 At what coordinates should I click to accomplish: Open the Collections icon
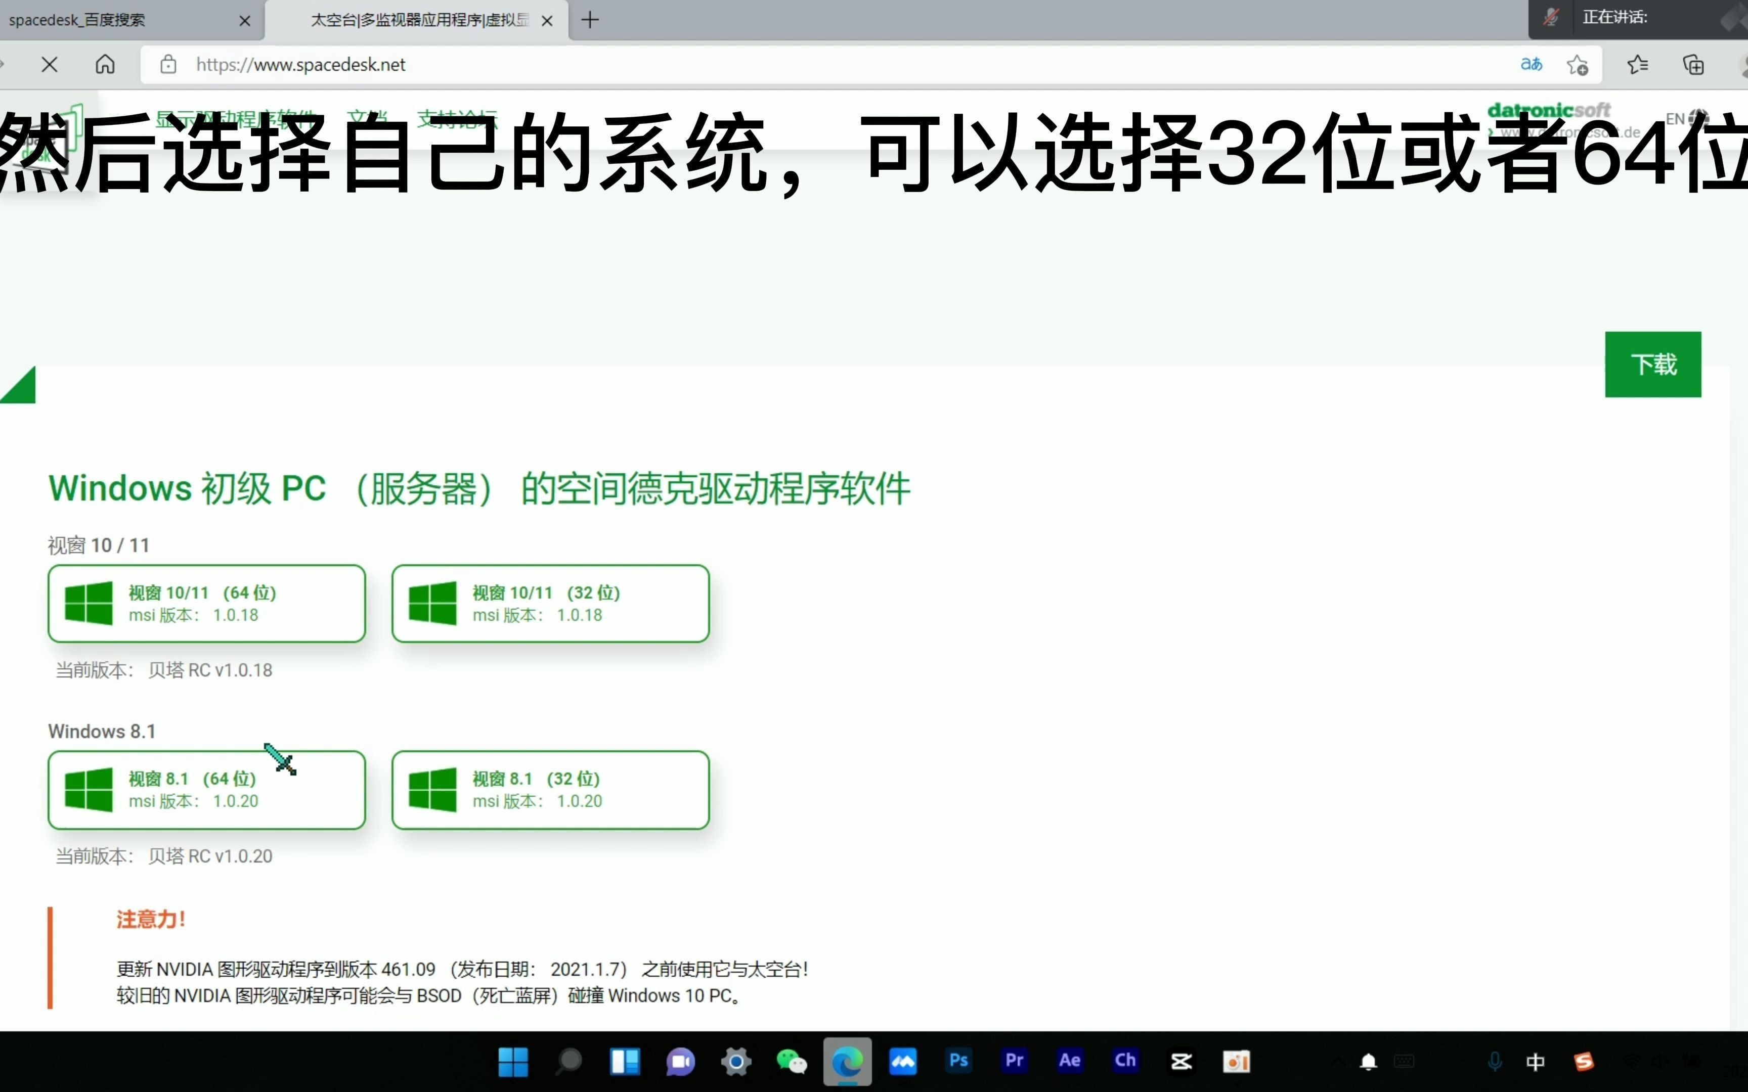[1693, 65]
